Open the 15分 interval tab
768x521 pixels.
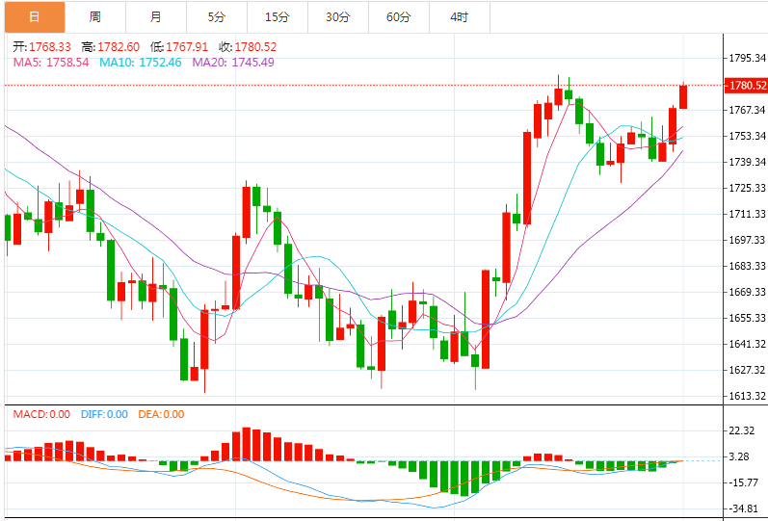coord(278,17)
